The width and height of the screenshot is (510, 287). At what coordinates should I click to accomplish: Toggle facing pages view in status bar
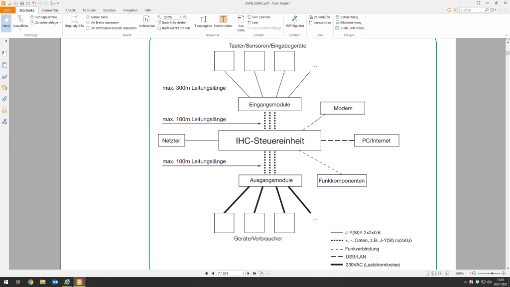pos(440,274)
